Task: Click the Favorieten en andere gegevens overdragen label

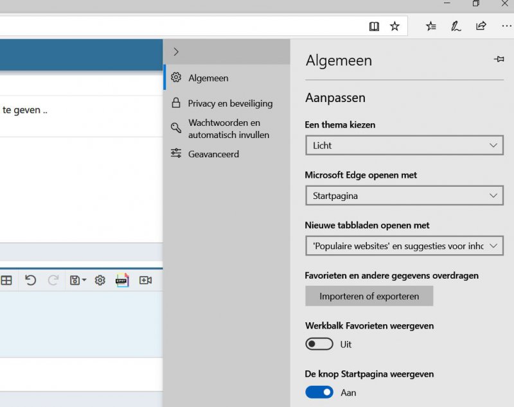Action: click(x=392, y=275)
